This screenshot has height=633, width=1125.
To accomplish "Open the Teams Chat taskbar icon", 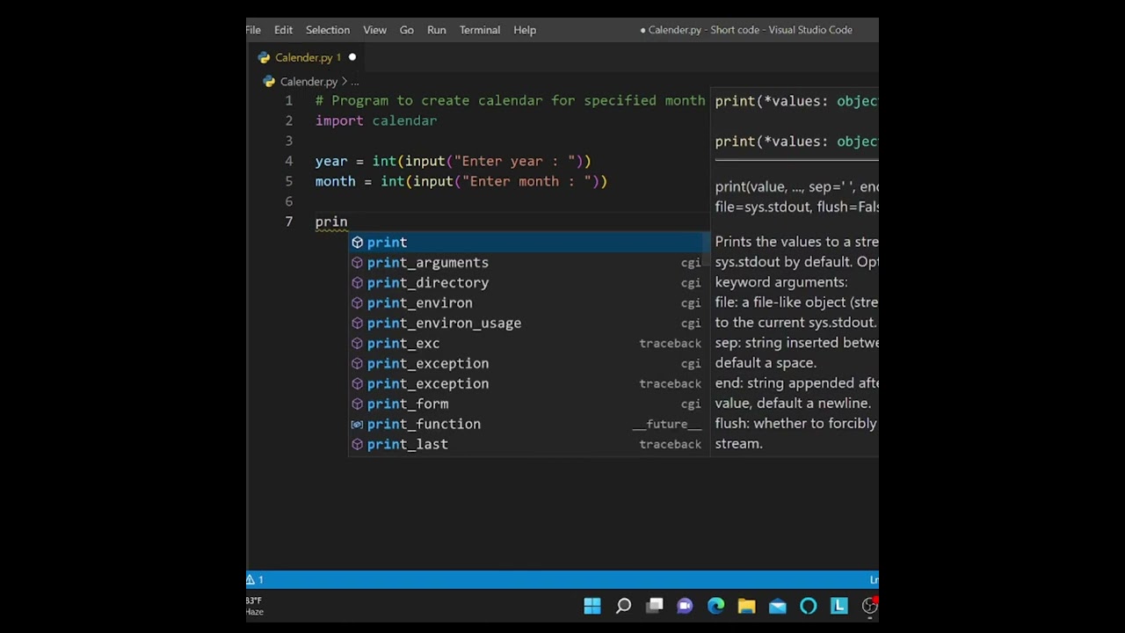I will [x=685, y=606].
